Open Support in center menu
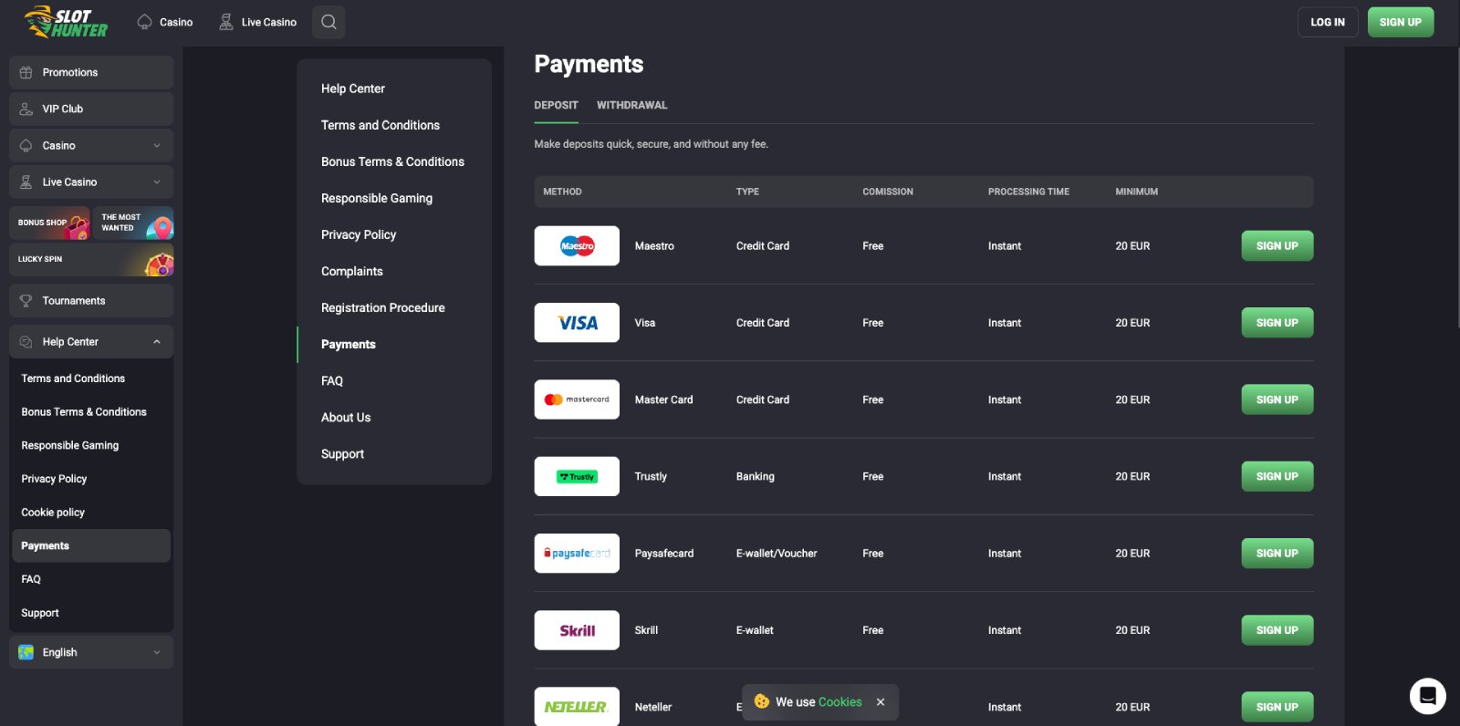The height and width of the screenshot is (726, 1460). pos(342,453)
